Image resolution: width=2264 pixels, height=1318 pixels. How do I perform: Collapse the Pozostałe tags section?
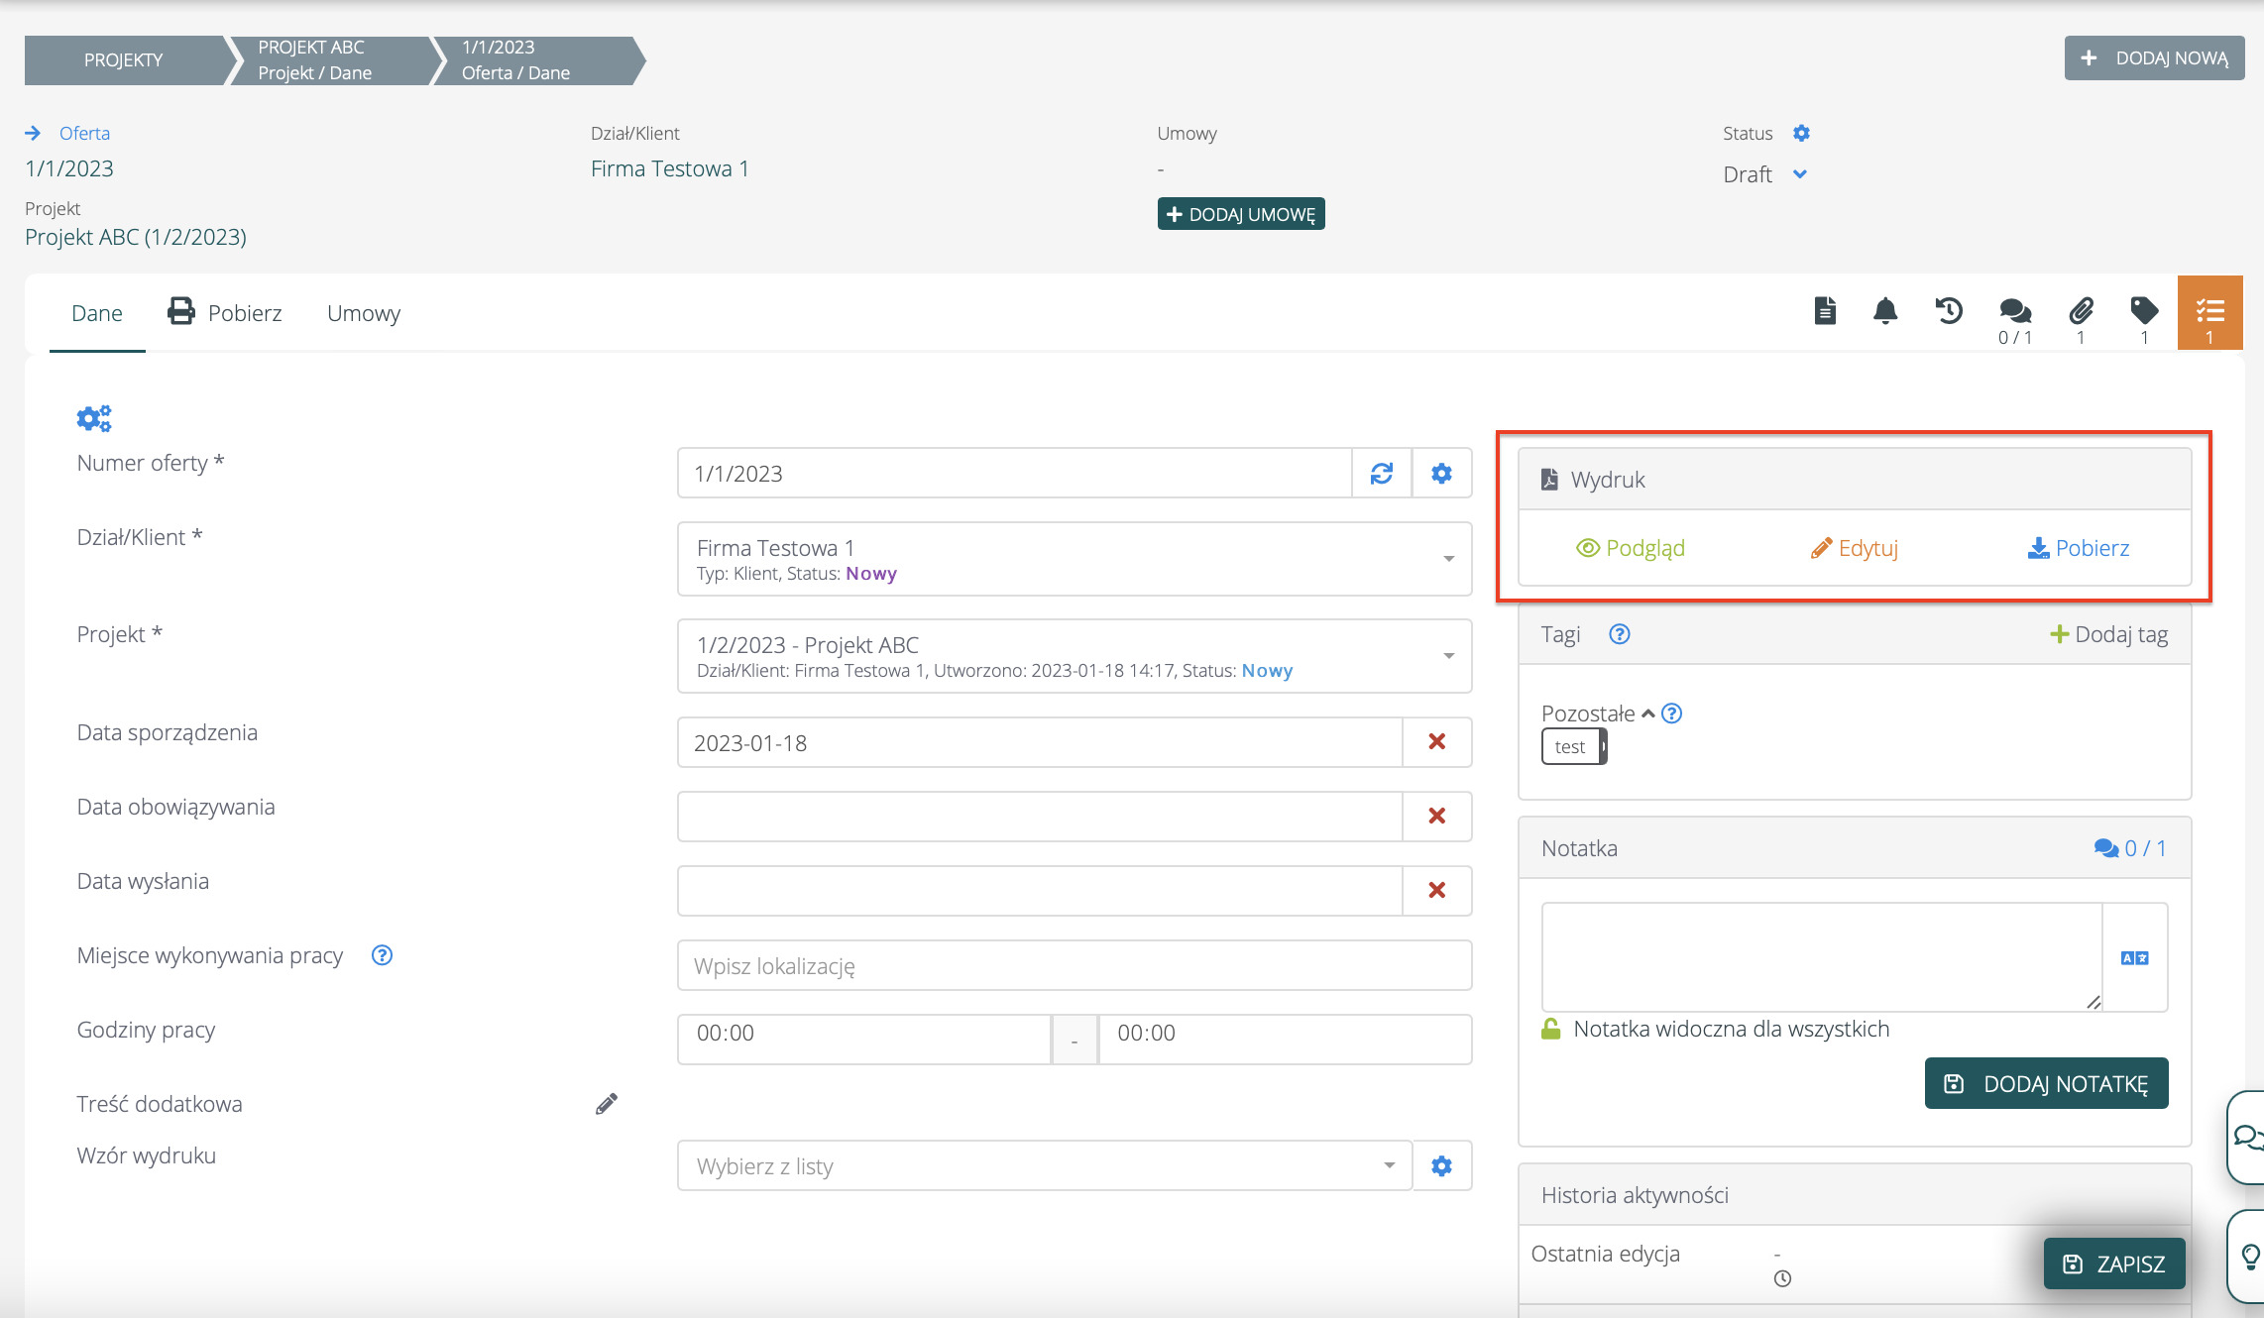[1648, 714]
